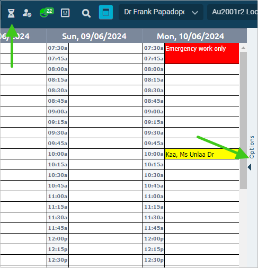Select Sunday's 10:30a time slot

105,175
